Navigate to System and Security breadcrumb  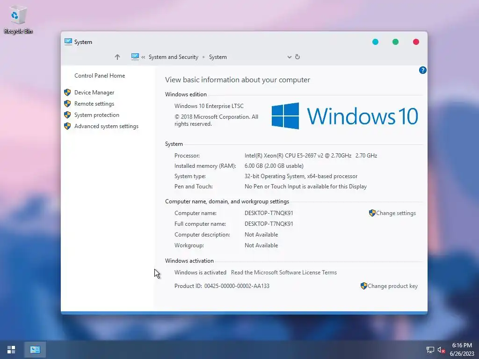tap(173, 57)
